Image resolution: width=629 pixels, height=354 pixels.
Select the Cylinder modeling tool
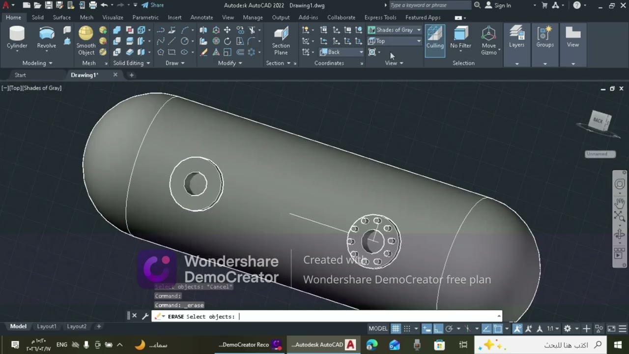coord(17,38)
